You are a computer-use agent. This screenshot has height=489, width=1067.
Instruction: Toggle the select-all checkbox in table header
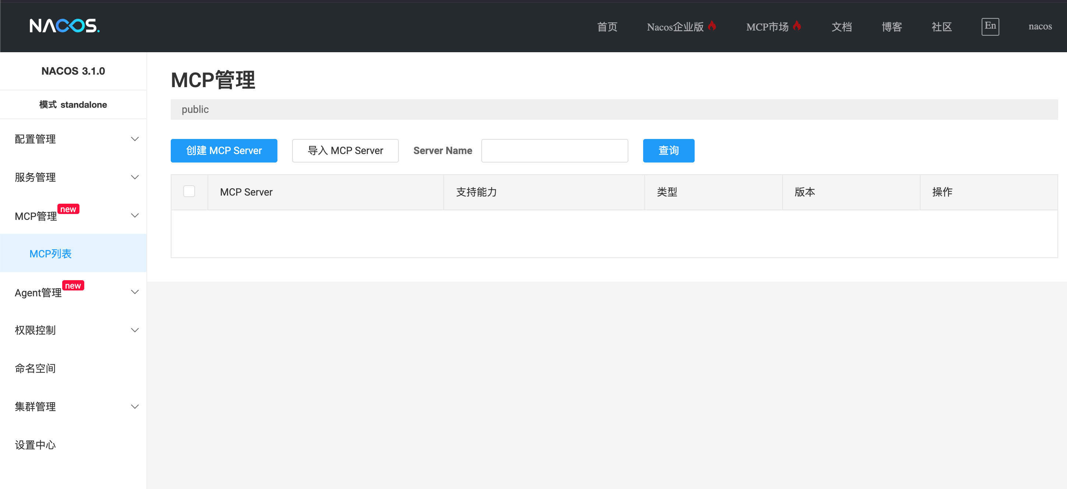click(189, 191)
